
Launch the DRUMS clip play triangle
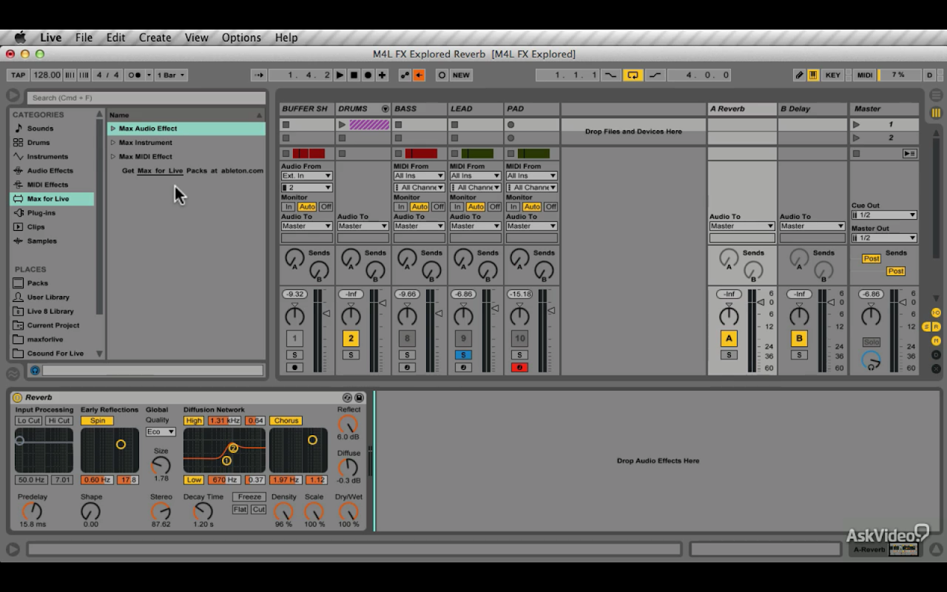(342, 125)
